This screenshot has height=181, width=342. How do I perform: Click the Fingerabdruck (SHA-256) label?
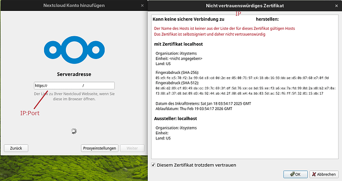(177, 72)
